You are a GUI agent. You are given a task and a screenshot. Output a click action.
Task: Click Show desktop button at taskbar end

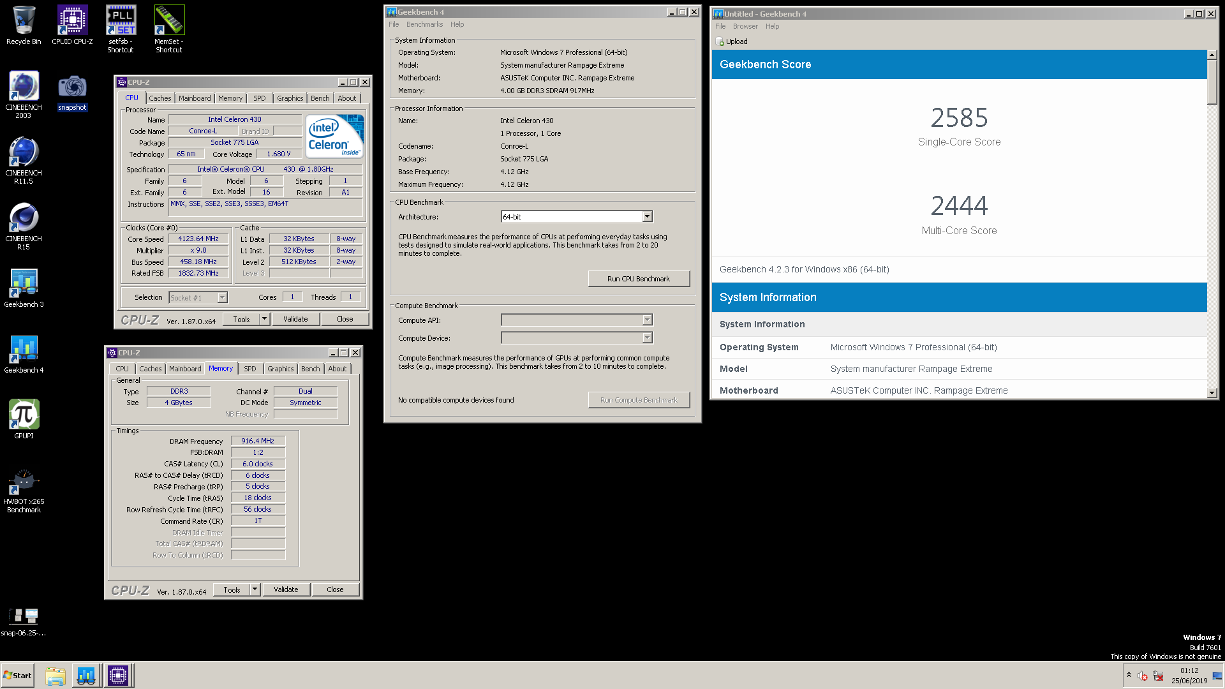coord(1218,676)
